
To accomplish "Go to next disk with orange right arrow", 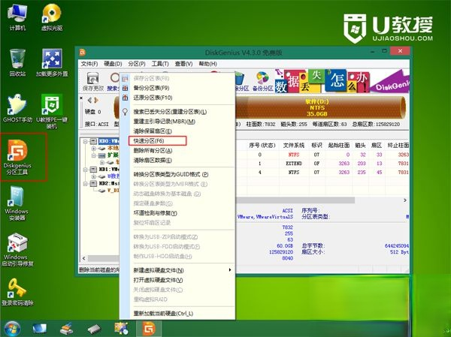I will click(x=96, y=101).
